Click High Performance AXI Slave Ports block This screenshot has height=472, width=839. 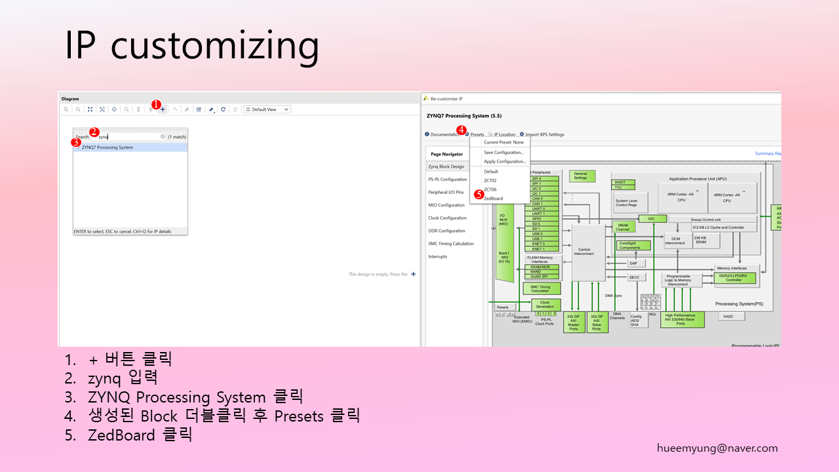click(x=682, y=320)
